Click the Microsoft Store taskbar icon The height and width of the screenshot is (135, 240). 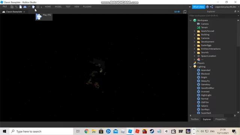[x=101, y=131]
